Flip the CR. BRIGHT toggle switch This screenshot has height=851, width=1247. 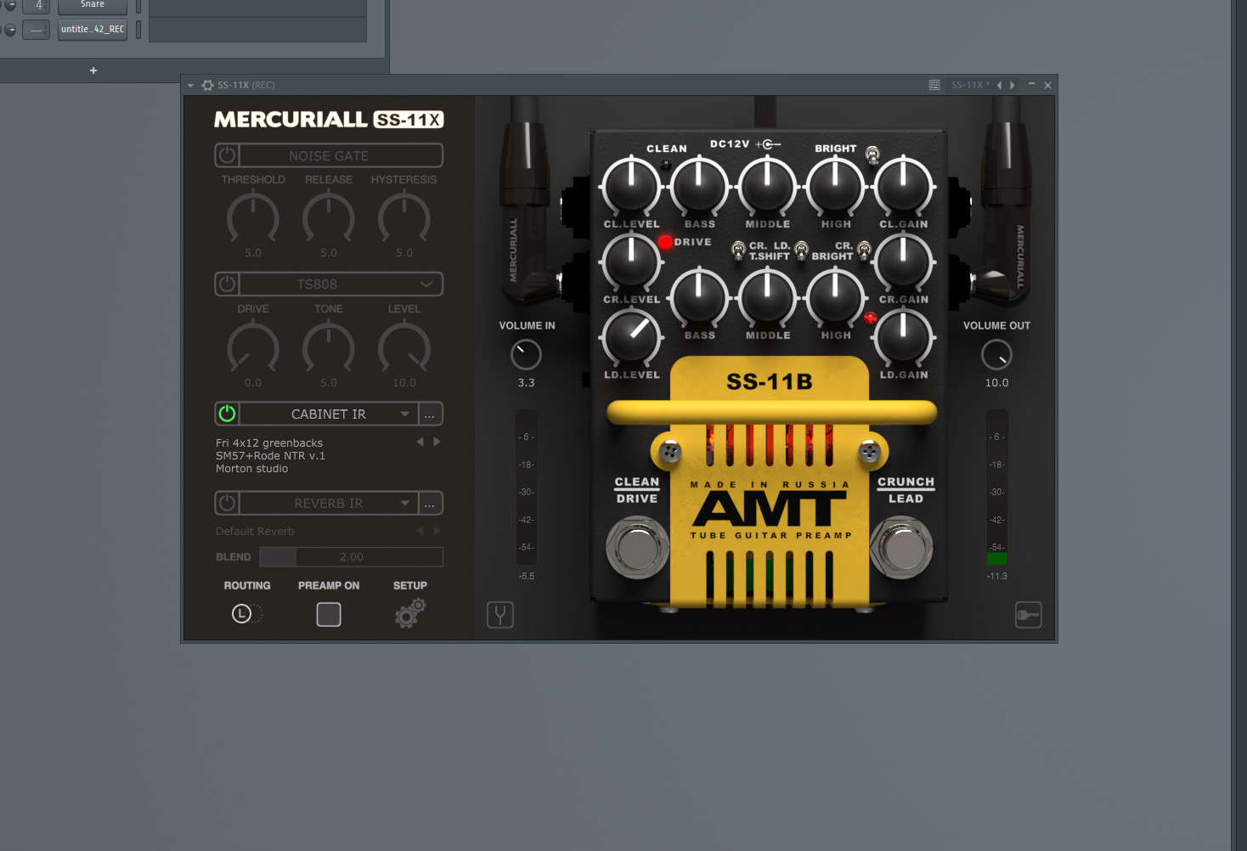coord(864,250)
